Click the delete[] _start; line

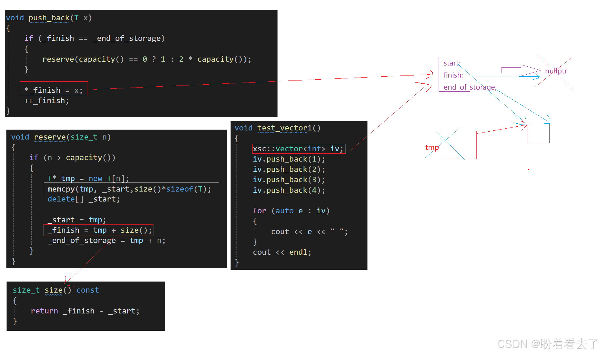pos(83,199)
